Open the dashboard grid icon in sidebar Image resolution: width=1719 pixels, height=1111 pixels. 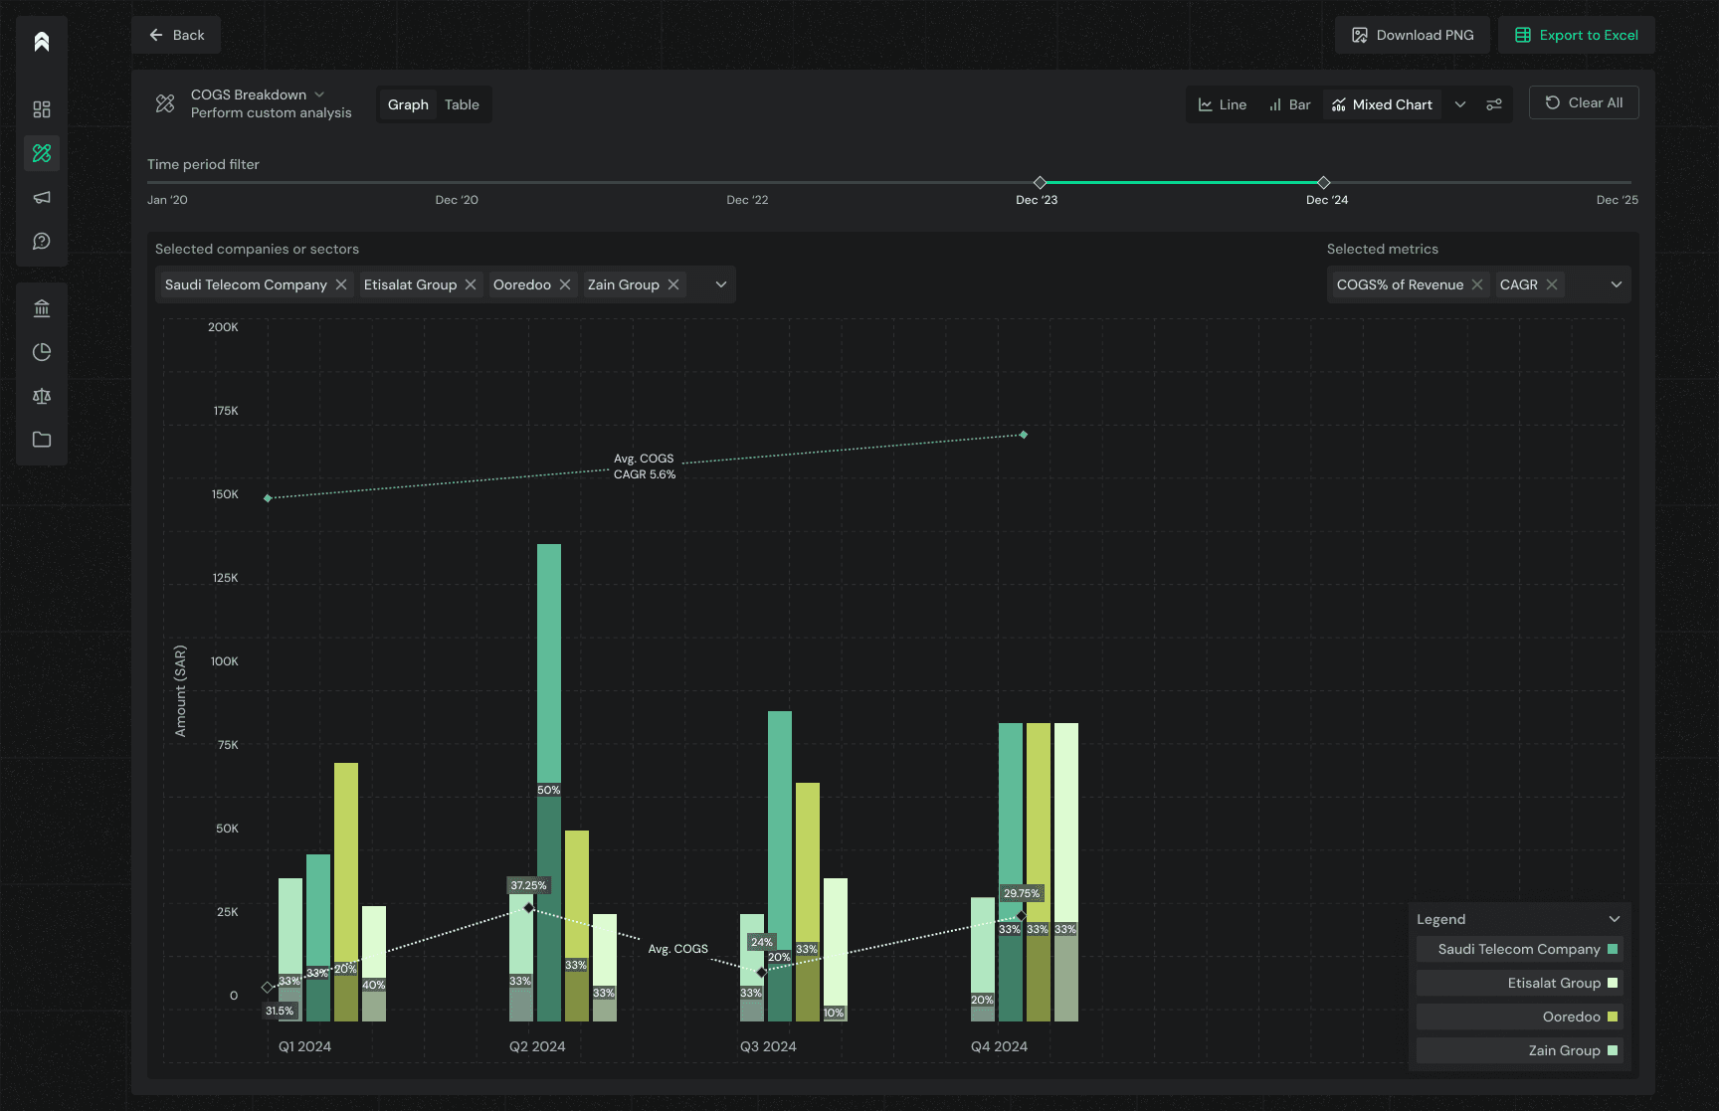coord(42,109)
